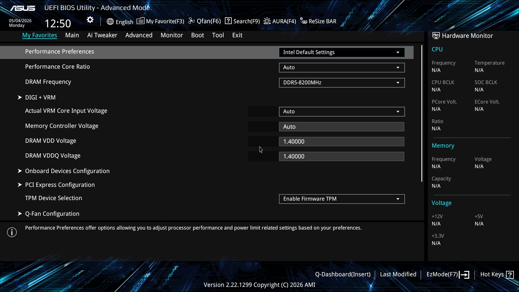Viewport: 519px width, 292px height.
Task: Click the Version 2.22.1299 copyright text
Action: pos(259,285)
